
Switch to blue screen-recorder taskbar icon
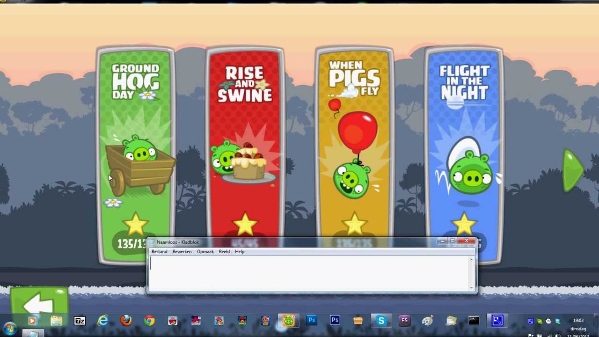[x=497, y=321]
